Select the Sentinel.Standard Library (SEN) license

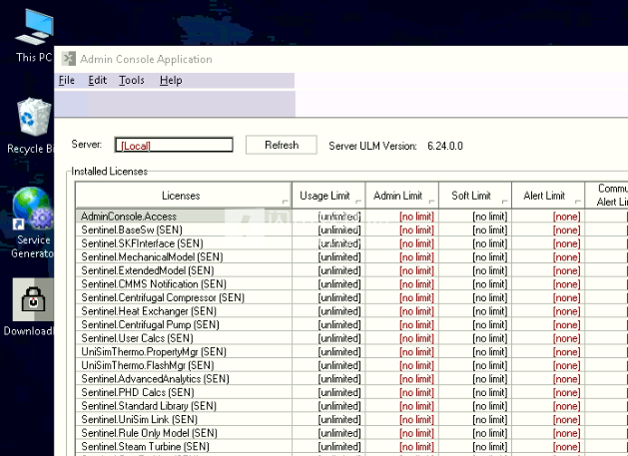coord(184,406)
